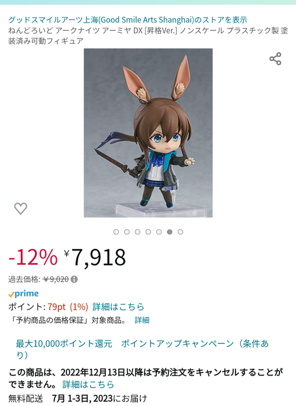Screen dimensions: 296x406
Task: Select first image carousel dot
Action: click(116, 232)
